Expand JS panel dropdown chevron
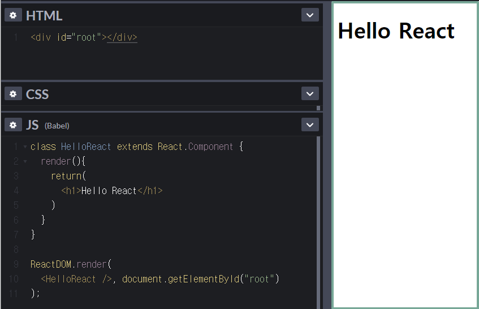This screenshot has height=309, width=479. tap(310, 125)
